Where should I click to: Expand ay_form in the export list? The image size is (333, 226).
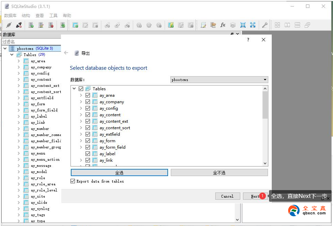(x=81, y=141)
